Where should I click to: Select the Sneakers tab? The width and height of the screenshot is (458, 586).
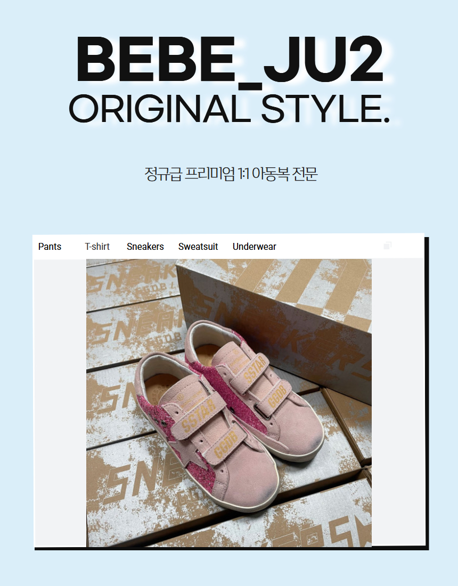145,247
